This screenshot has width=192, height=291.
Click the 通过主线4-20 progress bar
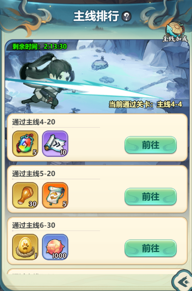[x=56, y=127]
